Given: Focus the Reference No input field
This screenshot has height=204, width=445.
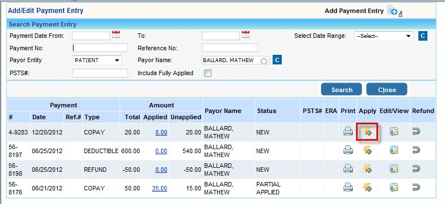Looking at the screenshot, I should click(230, 48).
